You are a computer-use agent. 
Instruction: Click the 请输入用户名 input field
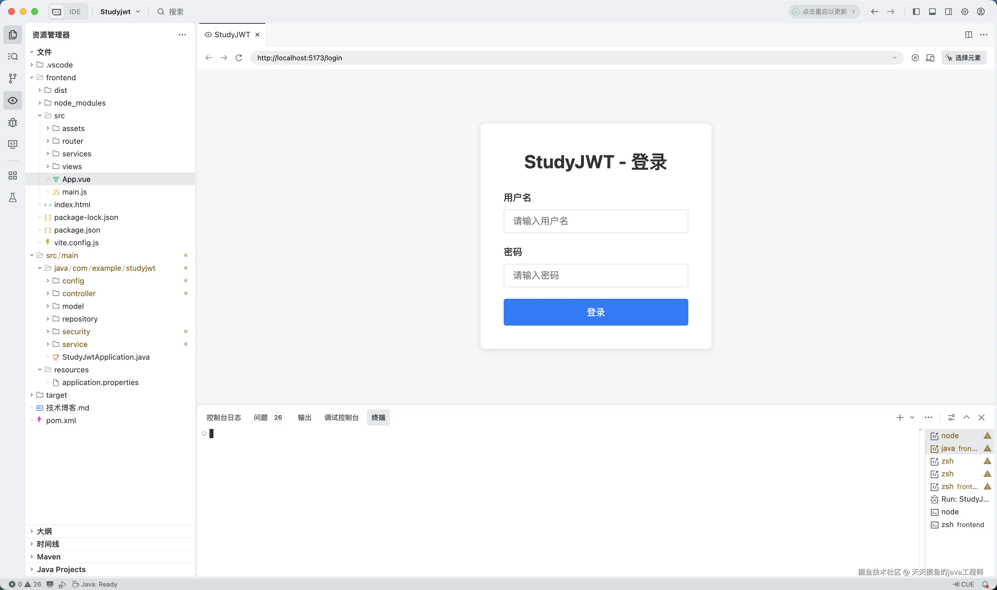(x=595, y=221)
